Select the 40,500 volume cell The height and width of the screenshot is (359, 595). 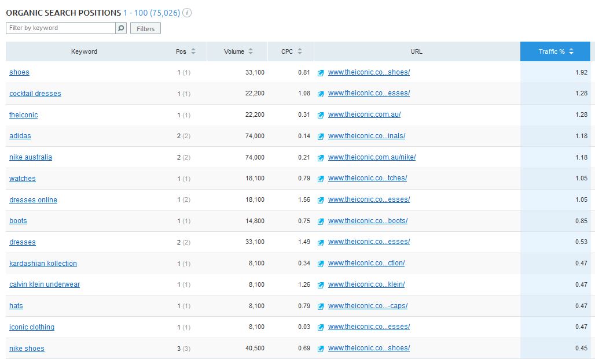tap(255, 348)
